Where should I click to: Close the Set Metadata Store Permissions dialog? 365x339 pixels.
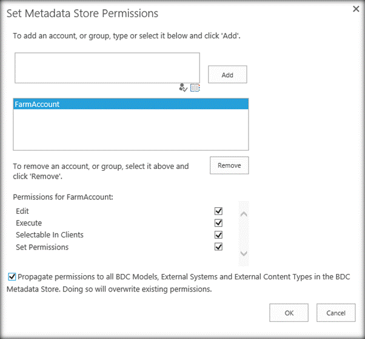click(356, 9)
